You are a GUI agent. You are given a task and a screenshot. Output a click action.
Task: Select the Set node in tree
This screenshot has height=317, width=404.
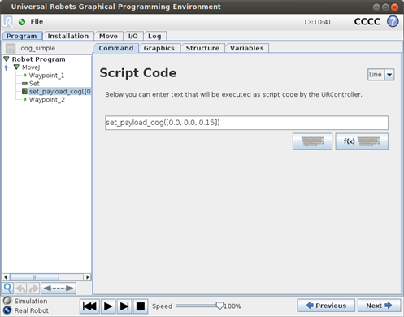(x=34, y=84)
